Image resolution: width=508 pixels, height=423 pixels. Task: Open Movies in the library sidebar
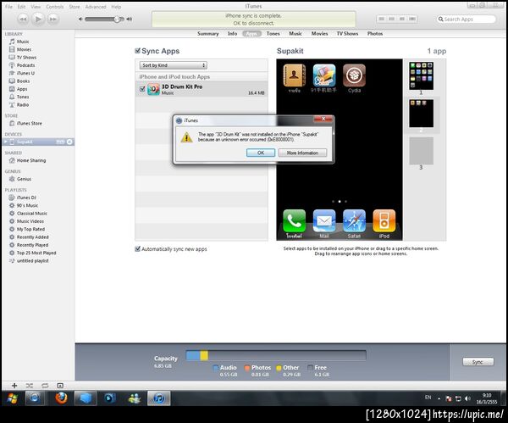(24, 49)
